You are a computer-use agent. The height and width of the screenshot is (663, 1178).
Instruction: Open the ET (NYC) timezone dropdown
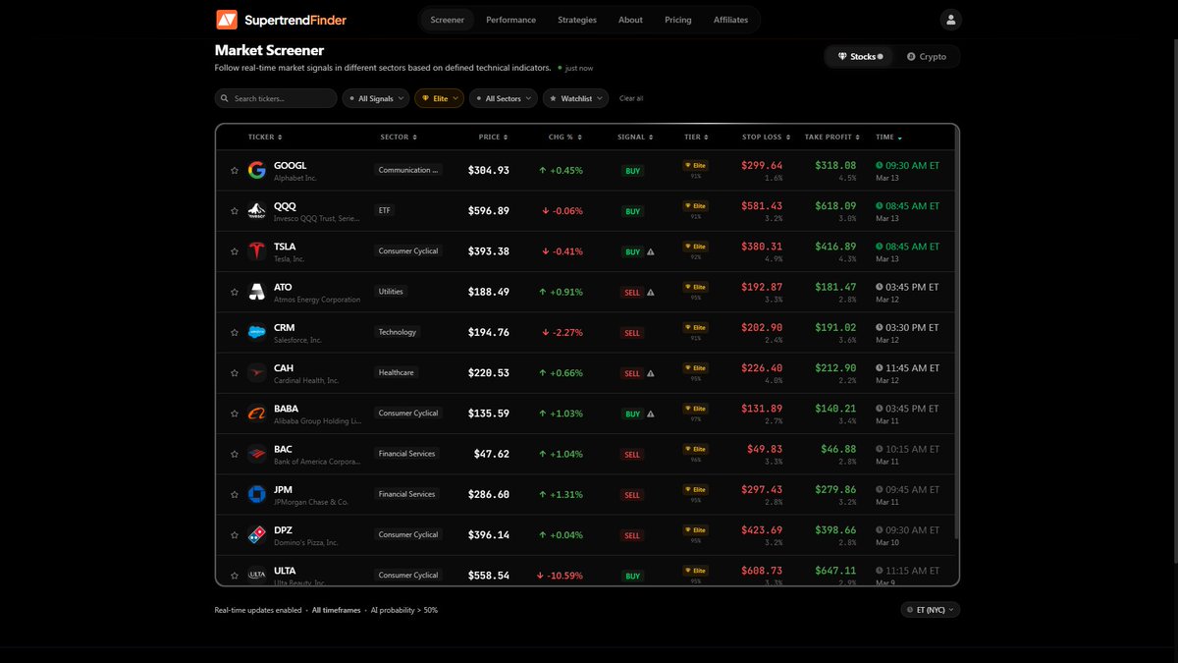click(x=931, y=609)
